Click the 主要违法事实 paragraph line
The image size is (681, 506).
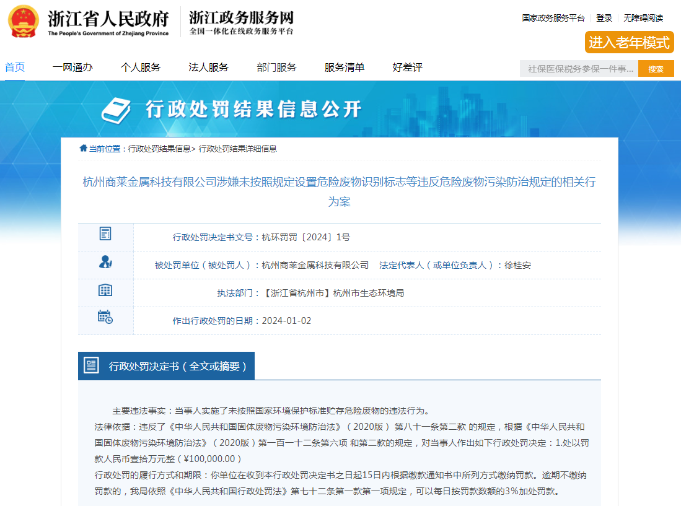tap(271, 411)
